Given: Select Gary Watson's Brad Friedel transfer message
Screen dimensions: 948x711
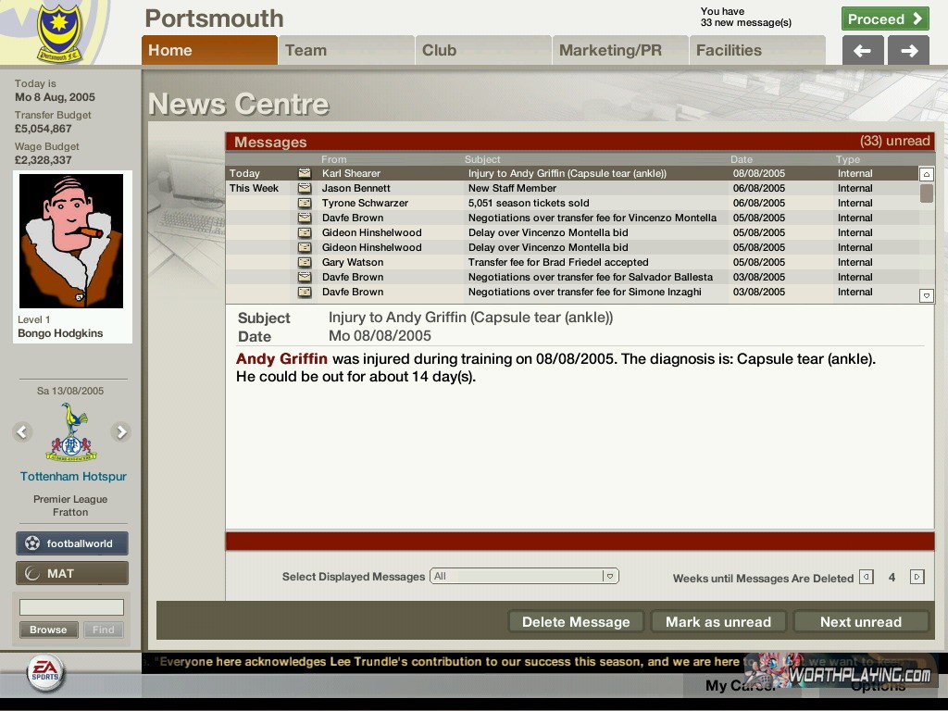Looking at the screenshot, I should click(x=557, y=262).
